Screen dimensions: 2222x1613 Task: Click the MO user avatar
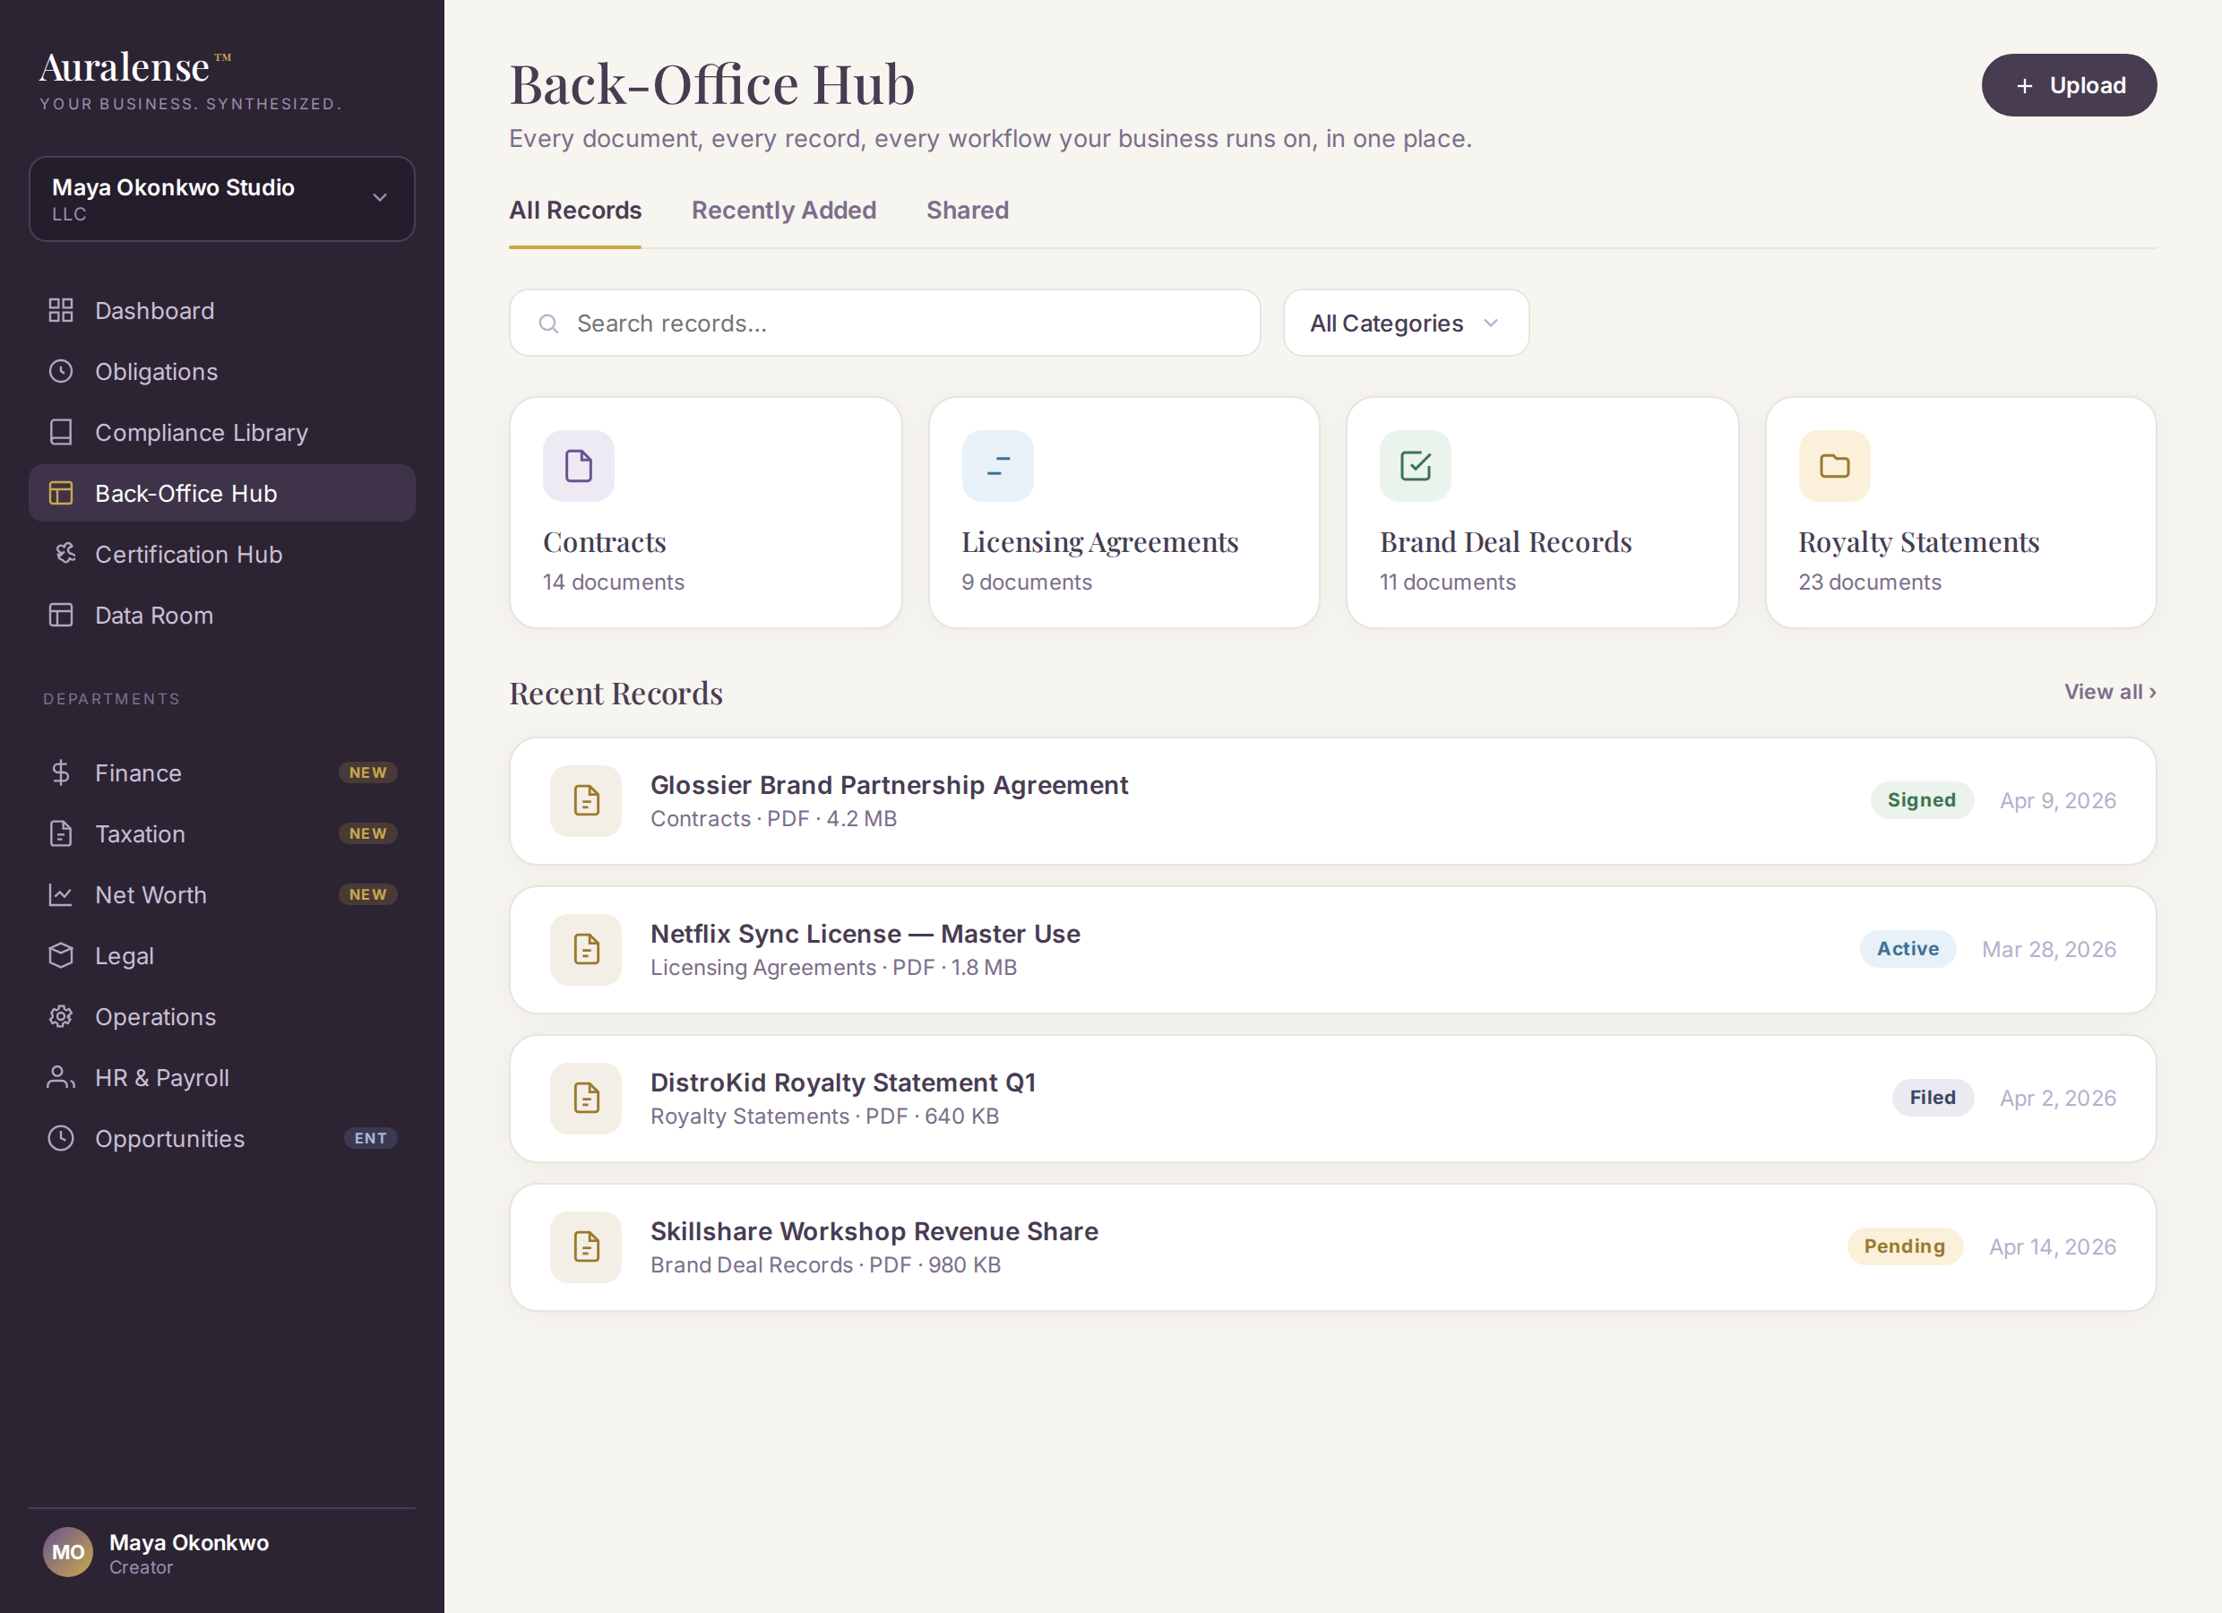pos(67,1552)
